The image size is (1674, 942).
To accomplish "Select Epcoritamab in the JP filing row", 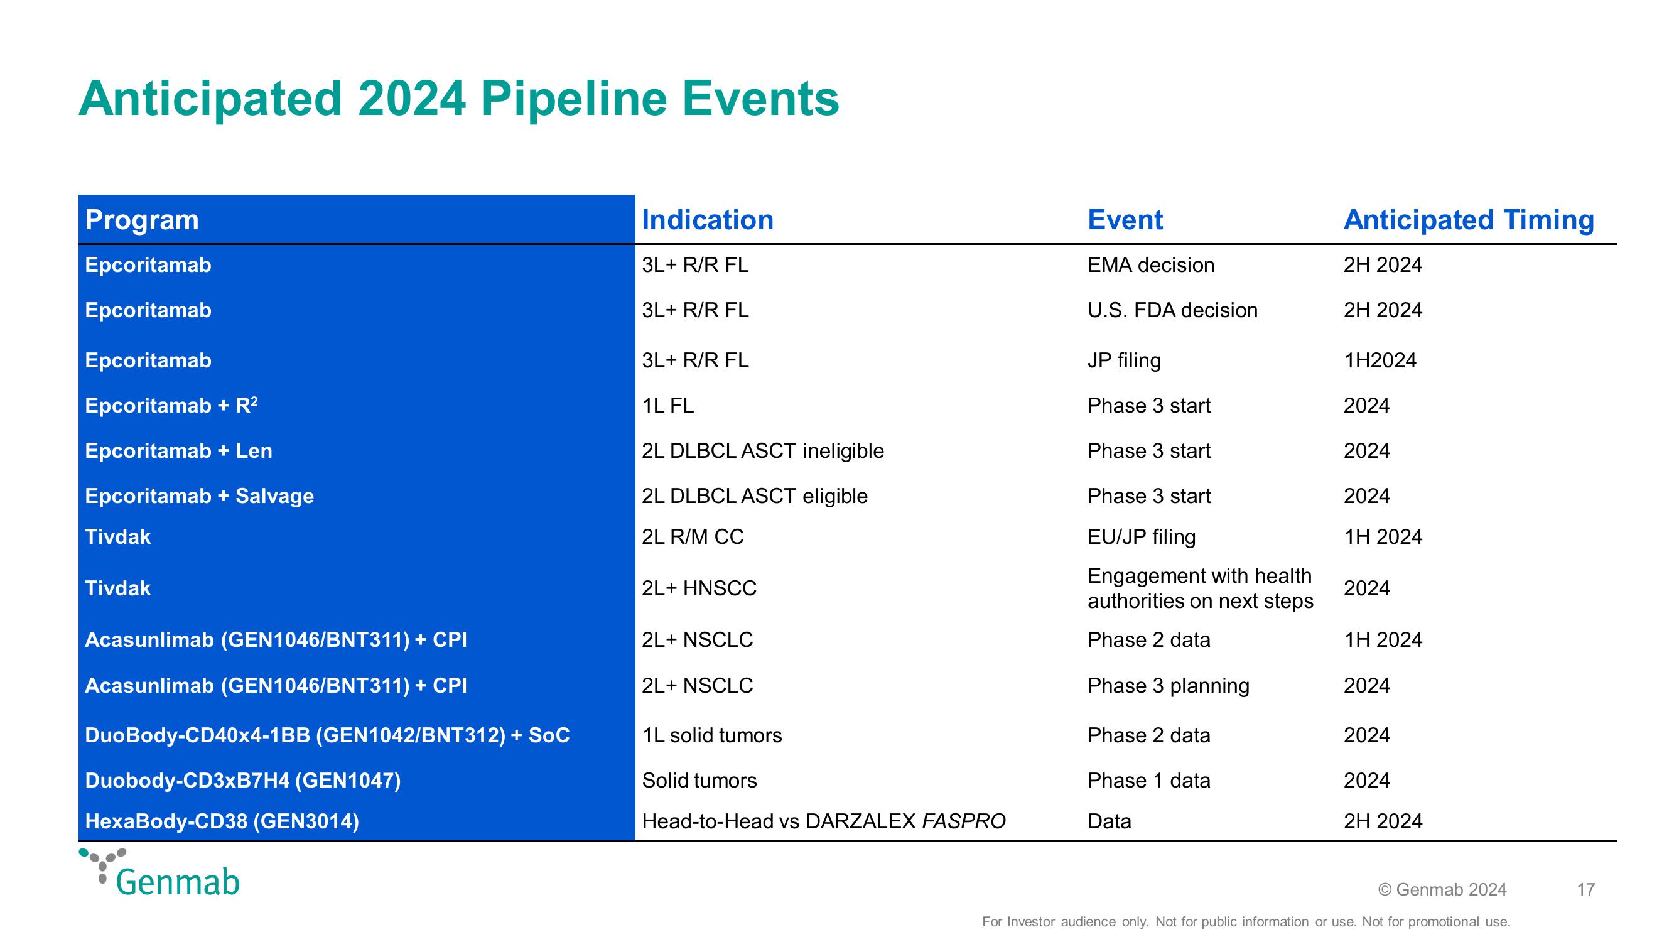I will 148,360.
